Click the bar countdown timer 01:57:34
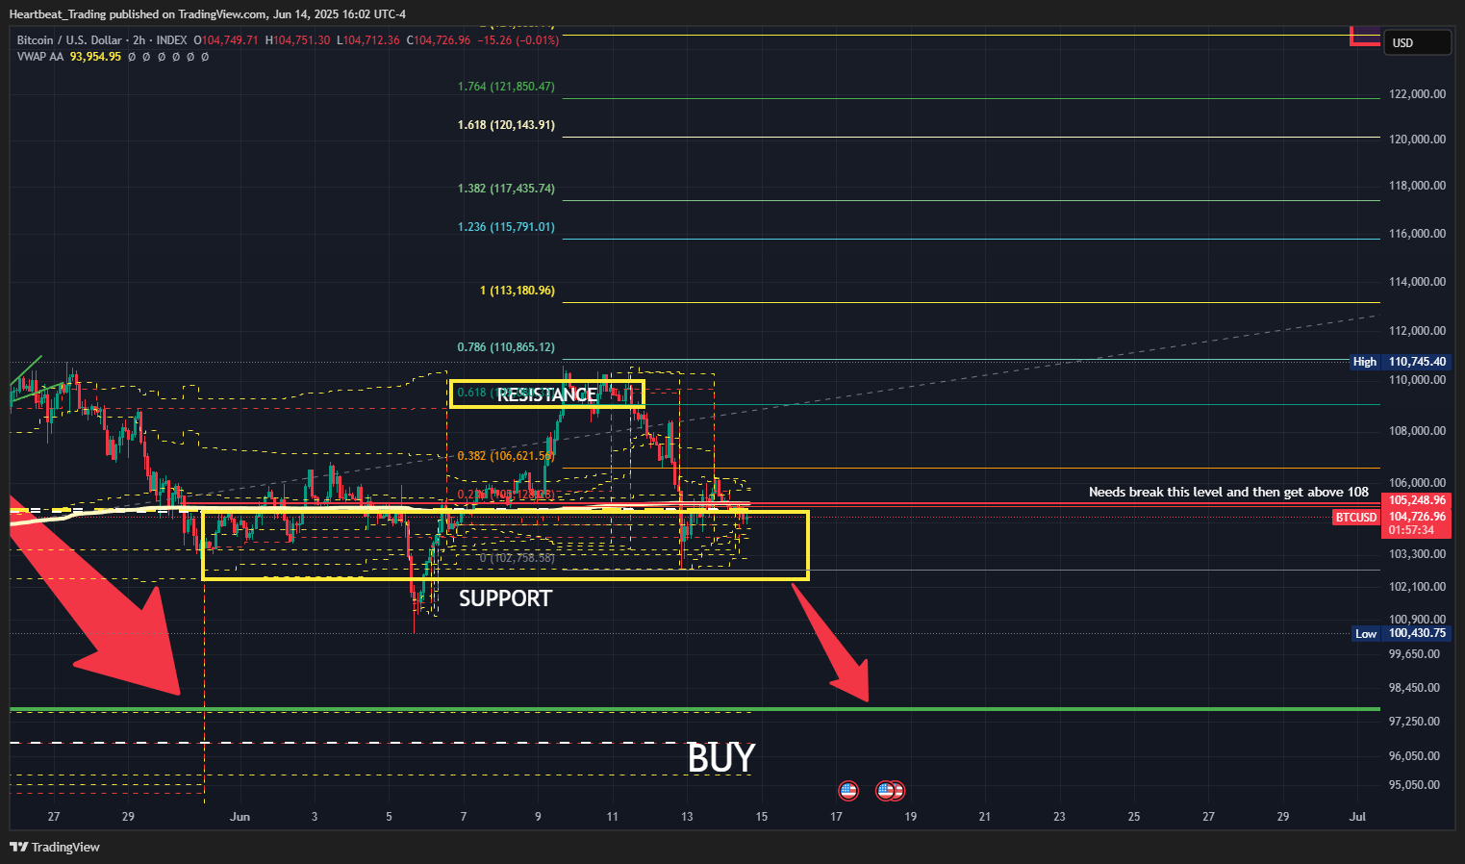Viewport: 1465px width, 864px height. 1411,530
